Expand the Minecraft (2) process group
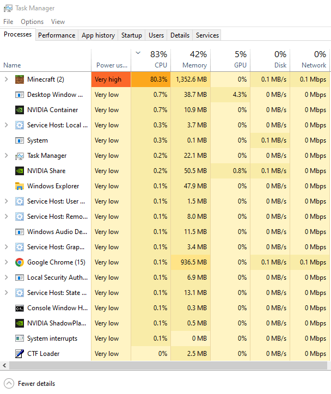The width and height of the screenshot is (331, 394). click(7, 79)
